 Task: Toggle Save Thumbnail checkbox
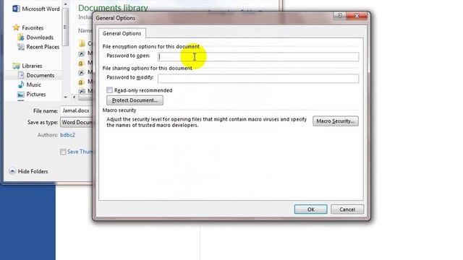tap(63, 152)
